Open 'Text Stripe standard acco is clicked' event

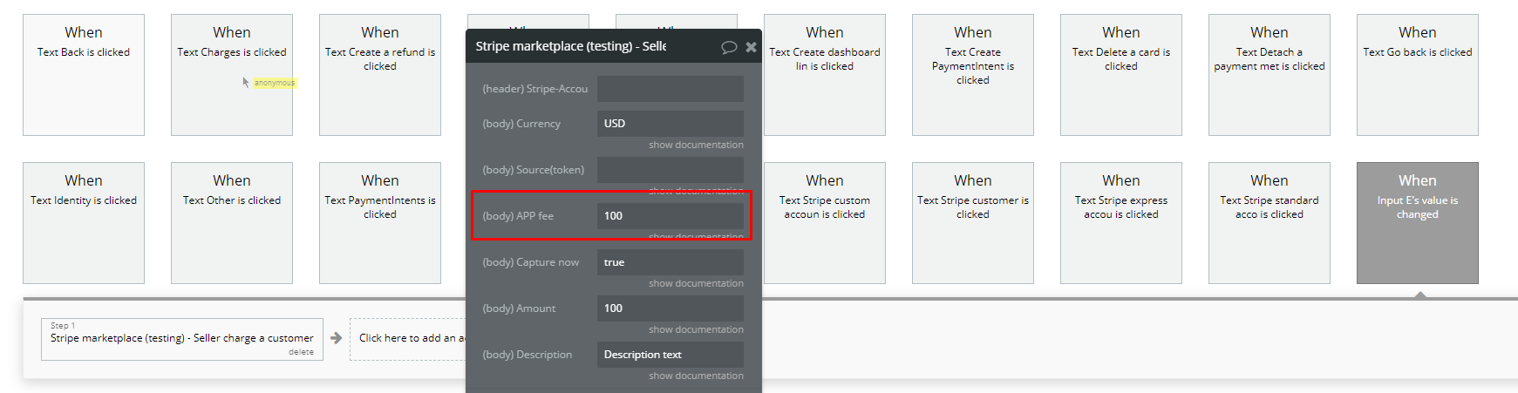pyautogui.click(x=1270, y=223)
